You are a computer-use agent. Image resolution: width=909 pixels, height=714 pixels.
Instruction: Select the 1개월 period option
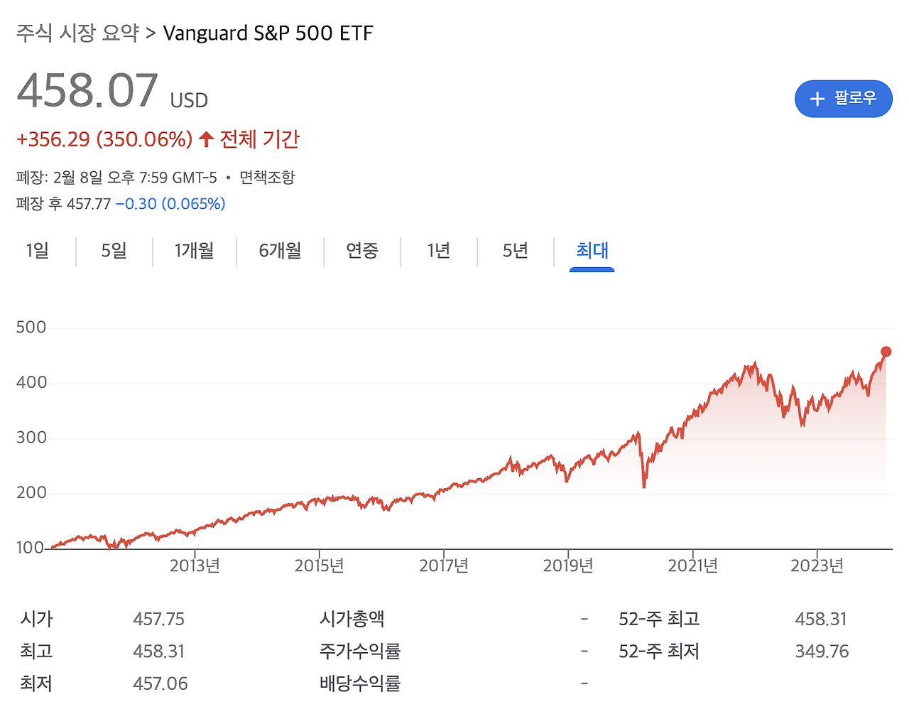pyautogui.click(x=193, y=251)
